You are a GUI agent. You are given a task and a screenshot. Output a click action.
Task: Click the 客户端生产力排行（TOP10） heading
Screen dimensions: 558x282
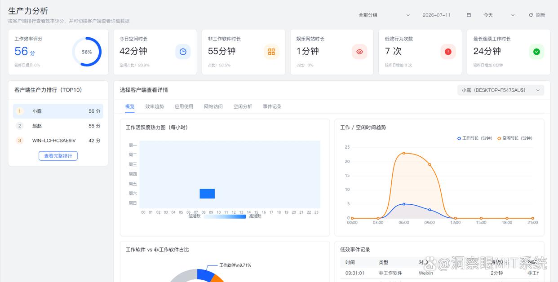48,90
